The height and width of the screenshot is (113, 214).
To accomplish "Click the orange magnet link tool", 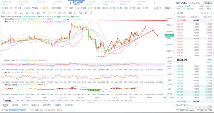I will click(x=49, y=13).
